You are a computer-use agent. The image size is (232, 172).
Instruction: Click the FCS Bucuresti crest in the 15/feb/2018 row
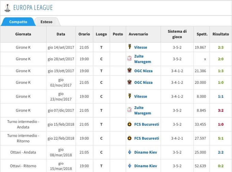click(x=129, y=124)
